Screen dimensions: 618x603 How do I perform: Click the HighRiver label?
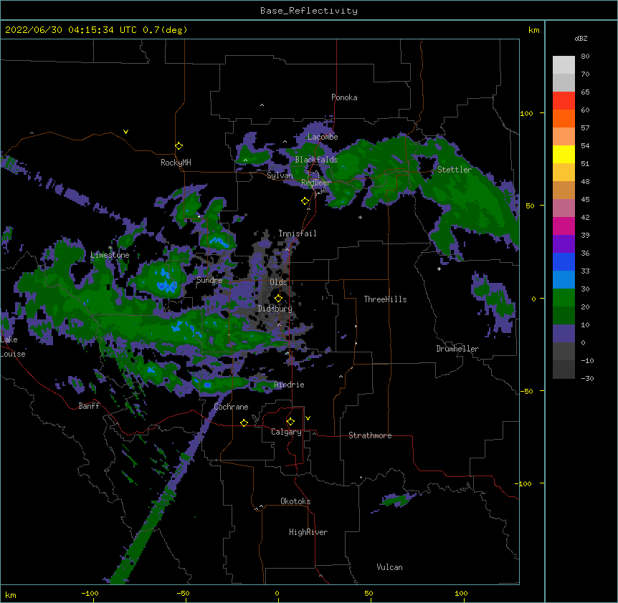pyautogui.click(x=308, y=532)
